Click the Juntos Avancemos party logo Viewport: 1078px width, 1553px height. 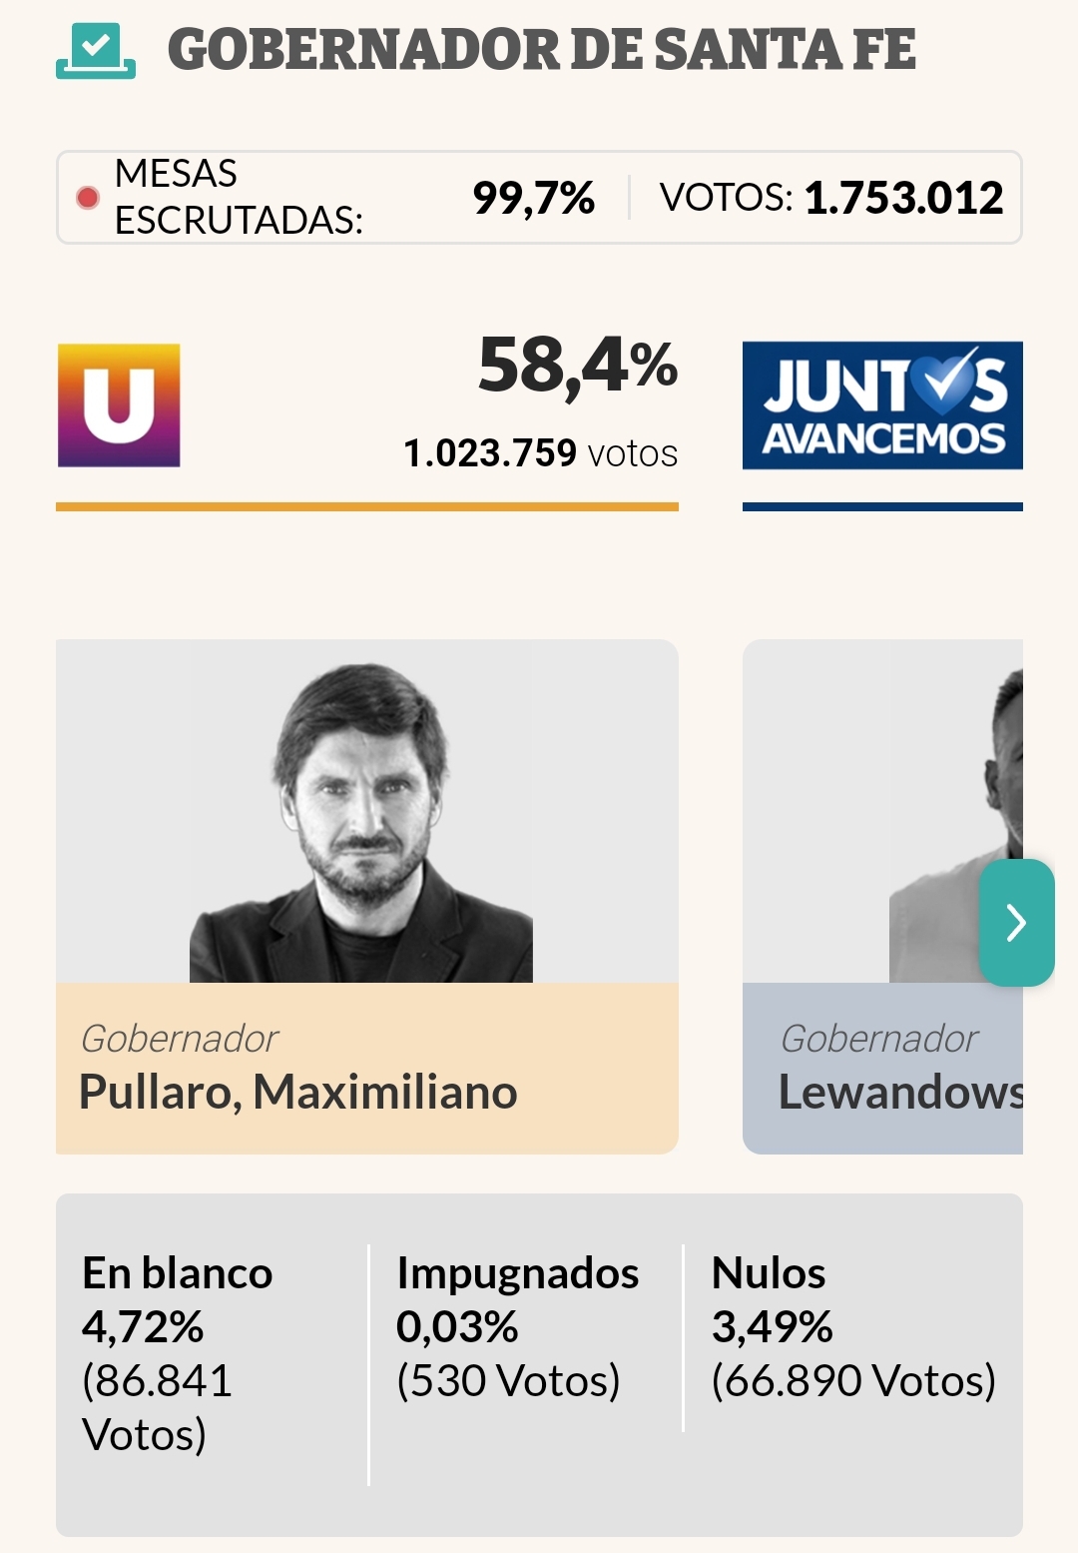point(882,405)
